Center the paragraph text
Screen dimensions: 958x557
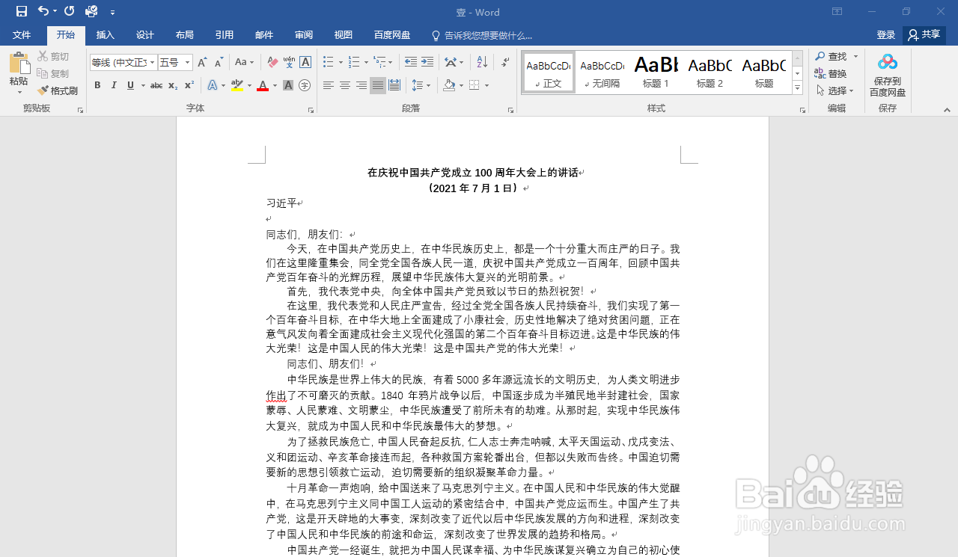point(345,85)
